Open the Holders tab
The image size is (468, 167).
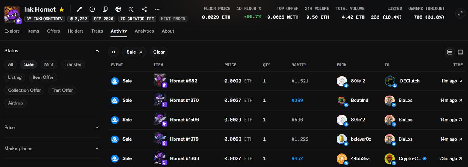coord(76,31)
